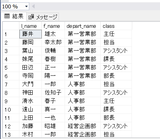Click the cell 大門 in row 7

tap(30, 84)
